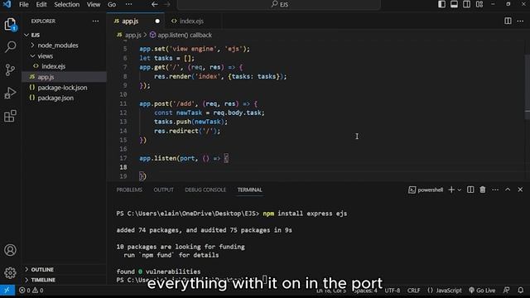Split the terminal panel
Viewport: 530px width, 298px height.
pyautogui.click(x=470, y=190)
